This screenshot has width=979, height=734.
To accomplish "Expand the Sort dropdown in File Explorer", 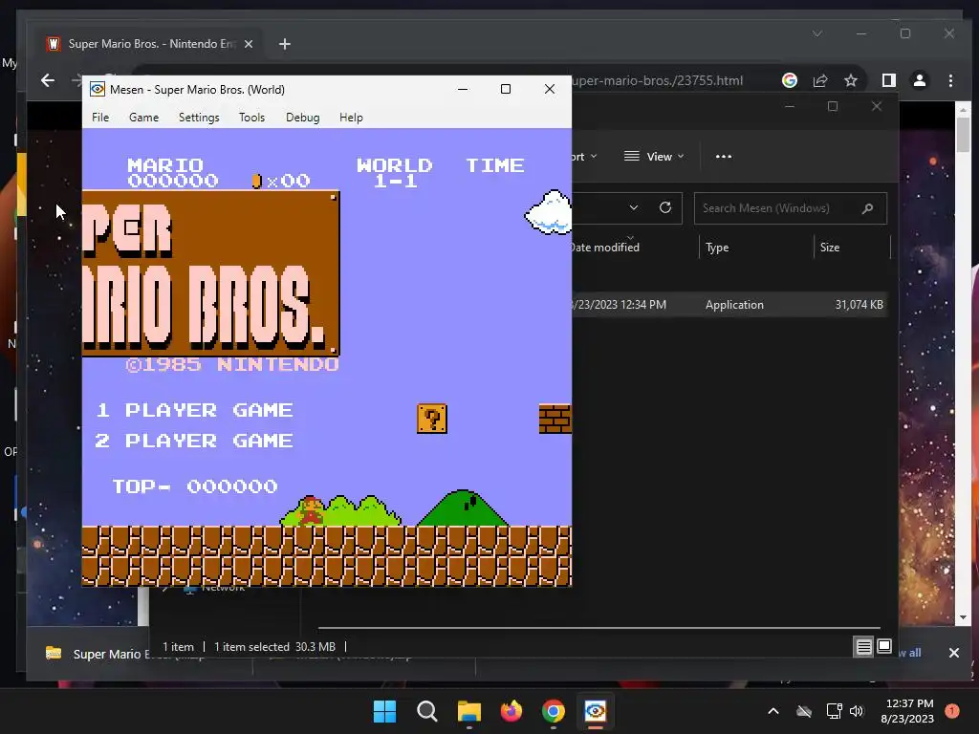I will 584,157.
